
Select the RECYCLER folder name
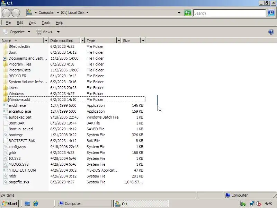[x=18, y=76]
